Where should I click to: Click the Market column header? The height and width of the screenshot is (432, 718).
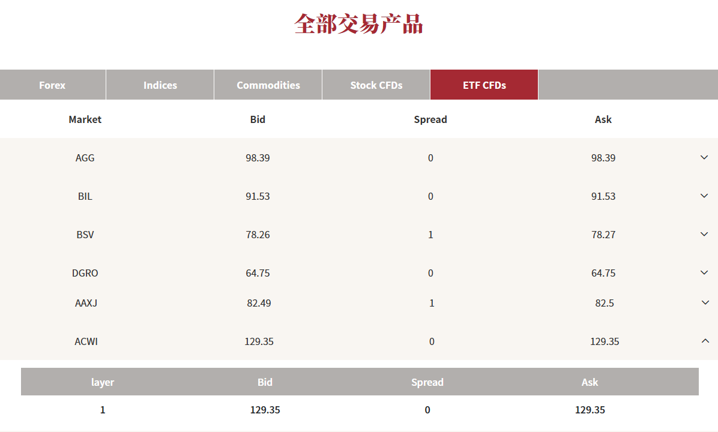tap(85, 119)
